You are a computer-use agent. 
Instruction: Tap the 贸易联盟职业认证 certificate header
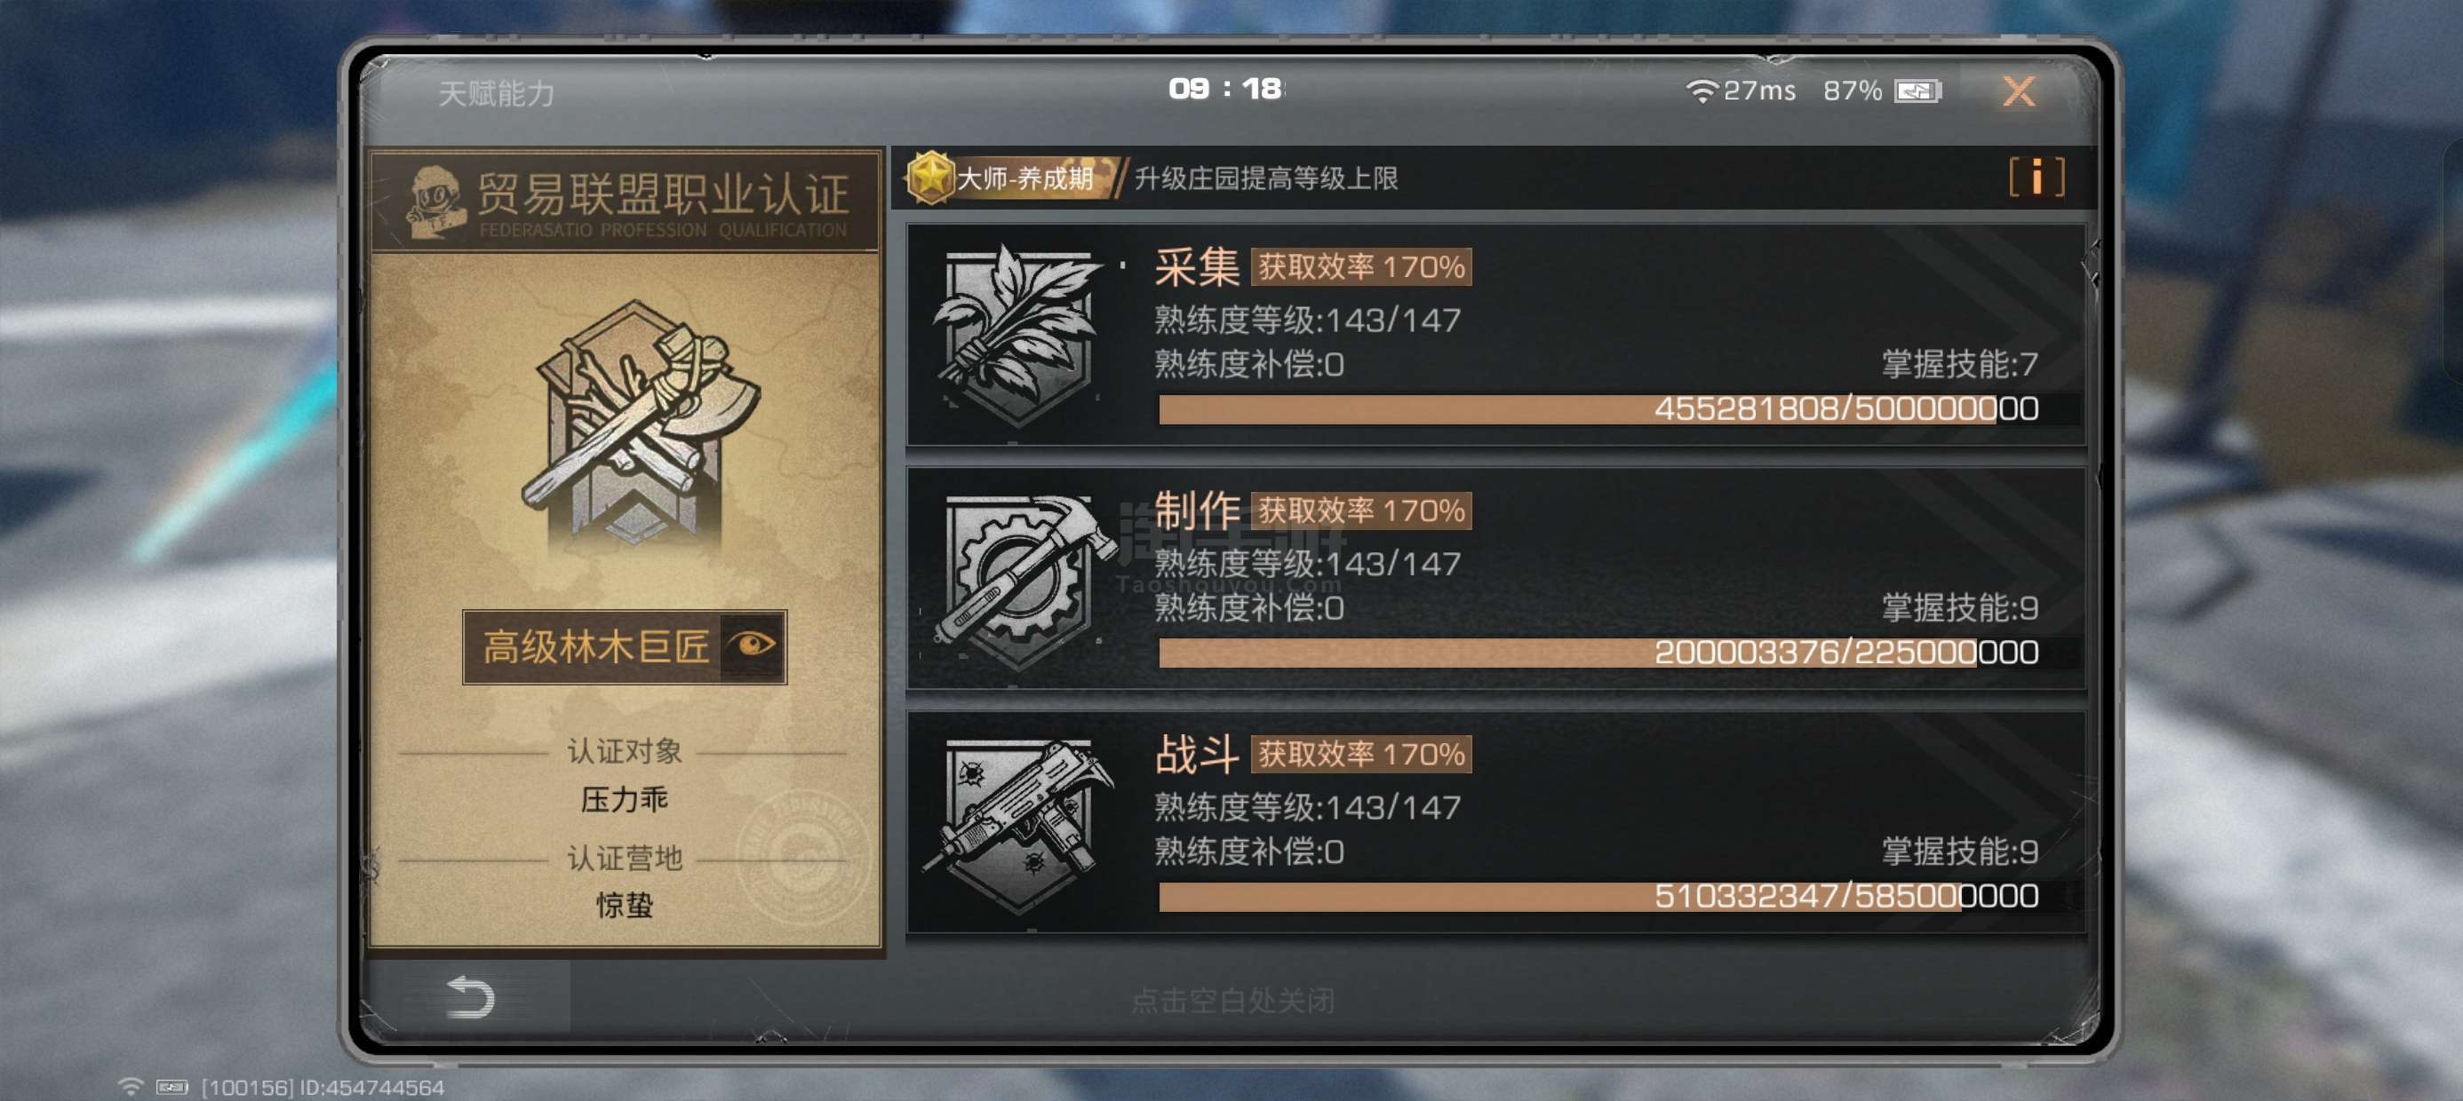(x=626, y=202)
